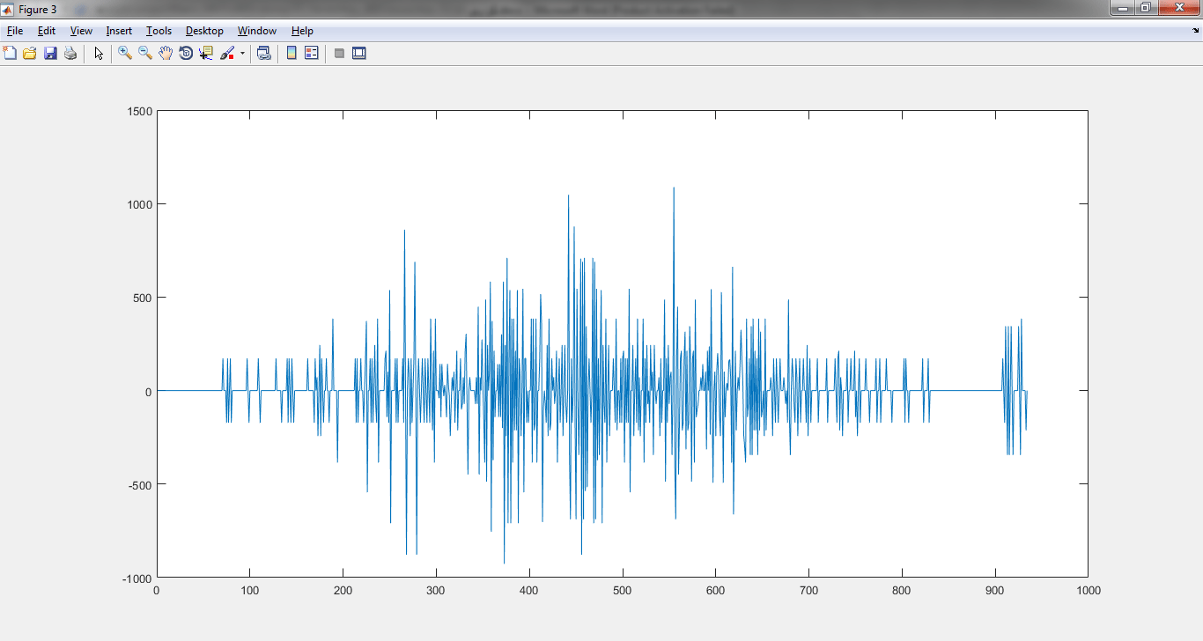The height and width of the screenshot is (641, 1203).
Task: Open the Insert menu
Action: [119, 31]
